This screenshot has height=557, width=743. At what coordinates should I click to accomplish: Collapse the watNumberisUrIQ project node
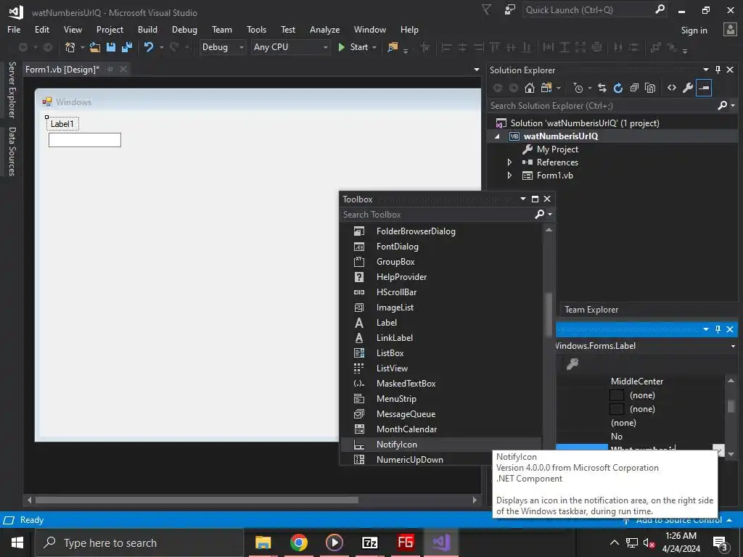(497, 136)
